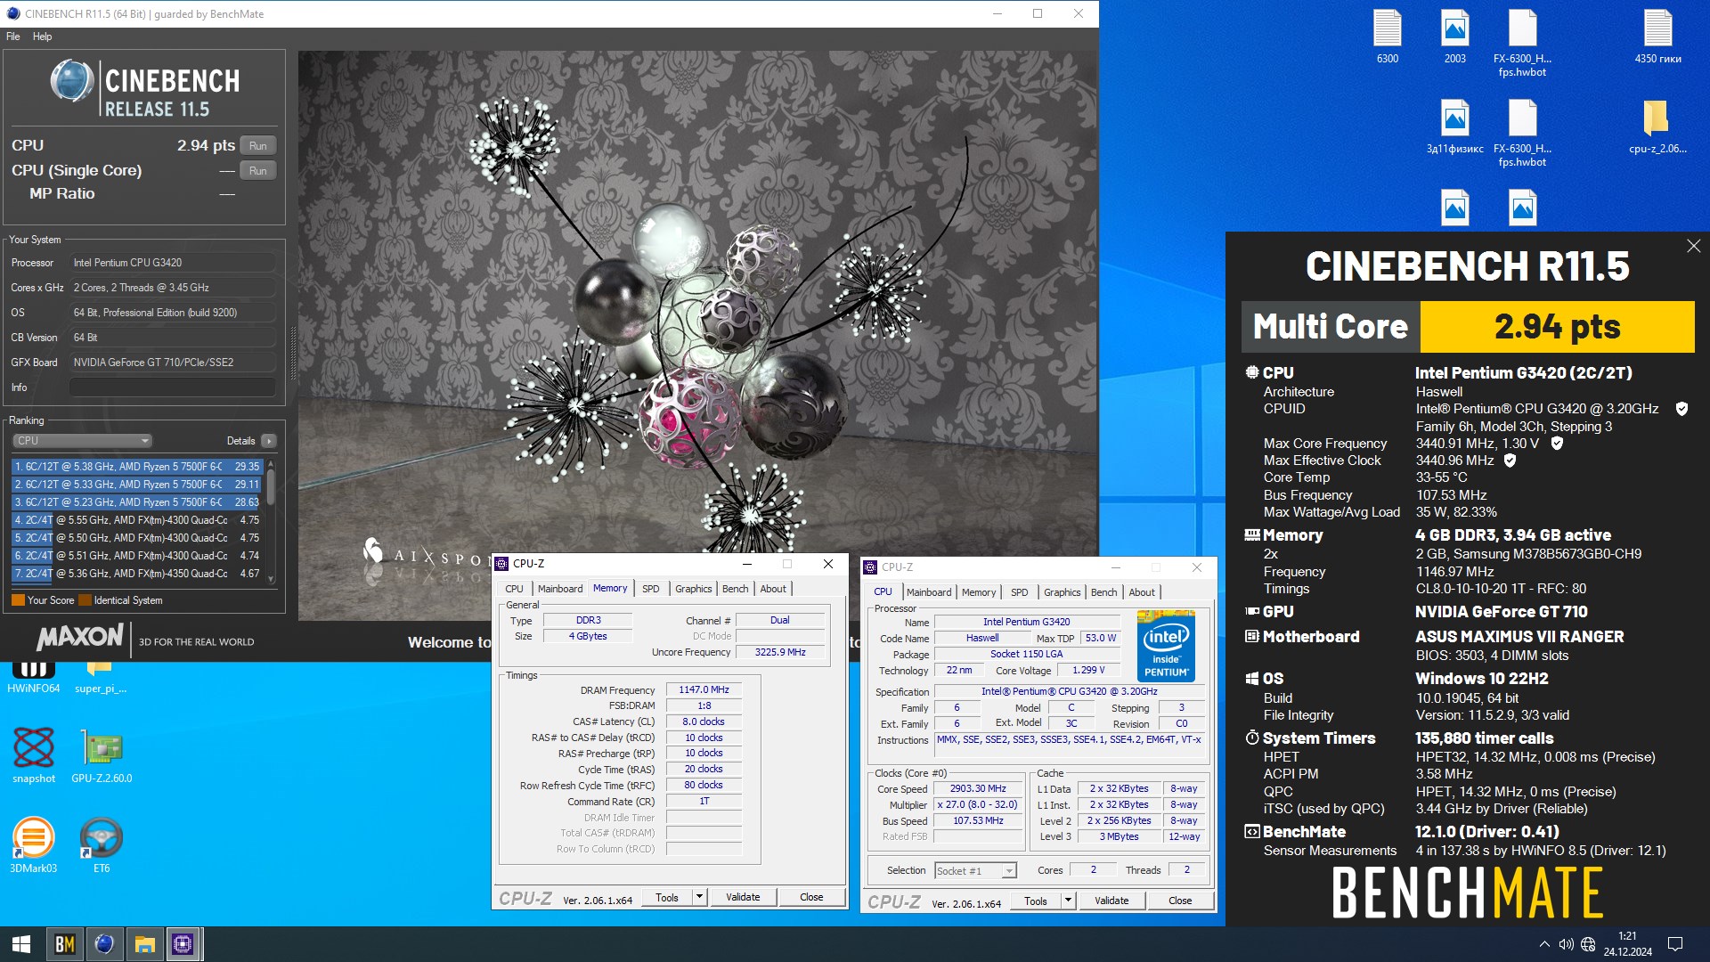Image resolution: width=1710 pixels, height=962 pixels.
Task: Open Graphics tab in right CPU-Z window
Action: [x=1062, y=592]
